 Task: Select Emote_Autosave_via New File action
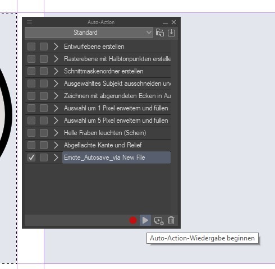[x=116, y=157]
